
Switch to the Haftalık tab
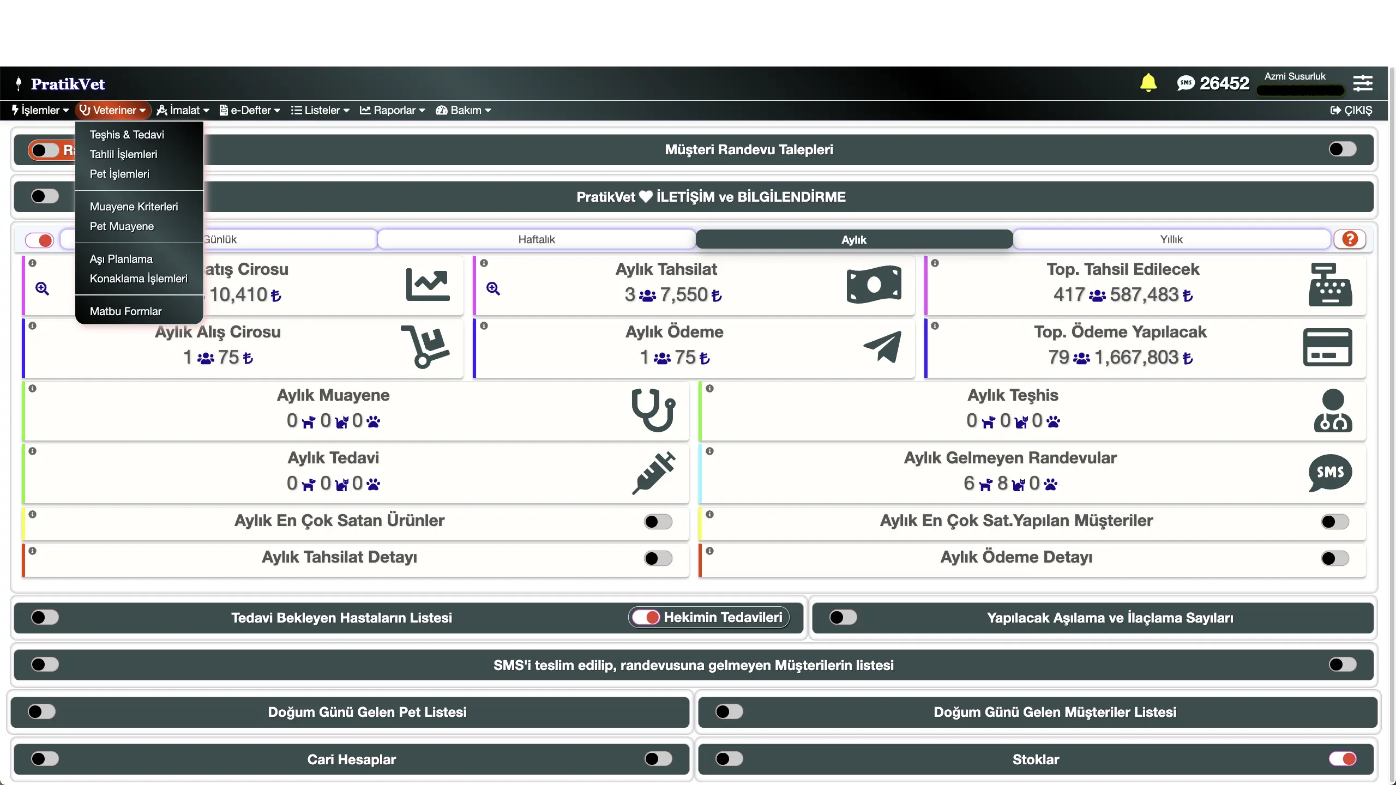tap(537, 239)
